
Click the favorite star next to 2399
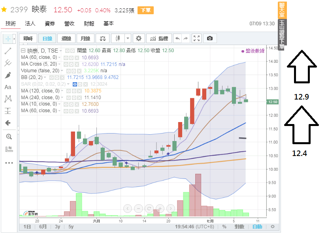coord(4,9)
